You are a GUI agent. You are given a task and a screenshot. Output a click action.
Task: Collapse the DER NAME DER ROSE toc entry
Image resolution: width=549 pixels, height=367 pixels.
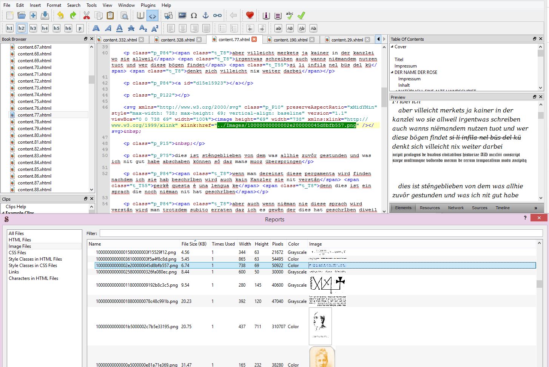tap(392, 72)
